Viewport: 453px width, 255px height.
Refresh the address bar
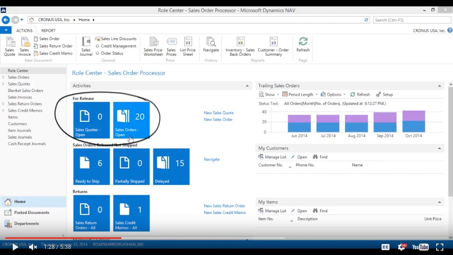click(x=366, y=20)
